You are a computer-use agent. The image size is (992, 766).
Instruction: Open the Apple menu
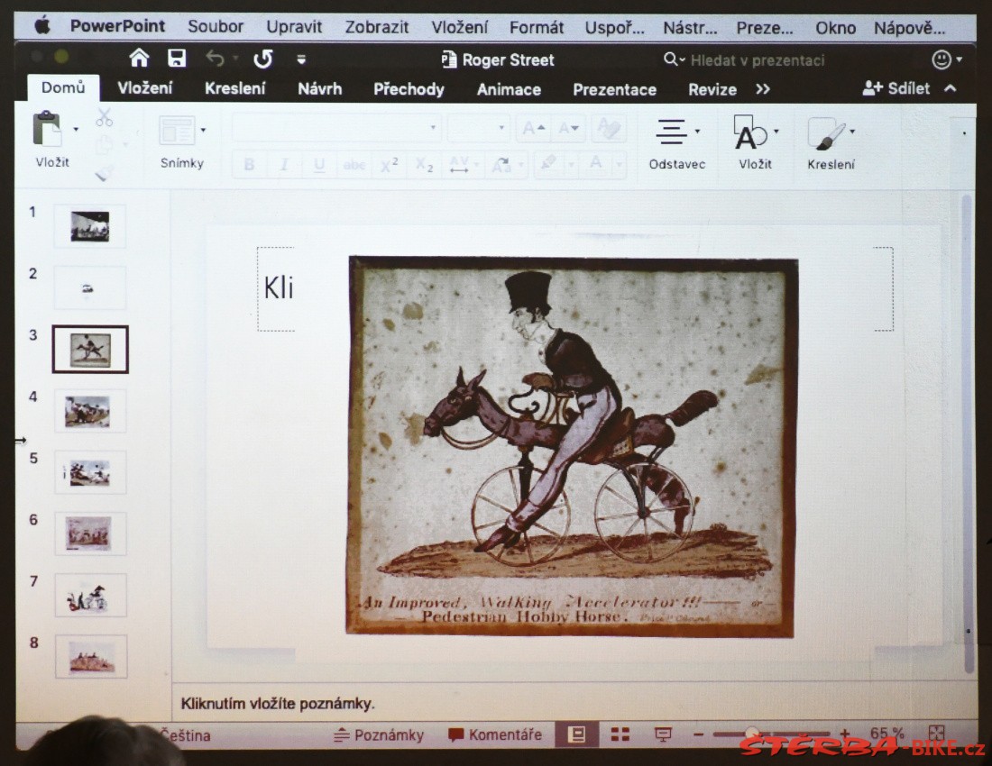41,26
